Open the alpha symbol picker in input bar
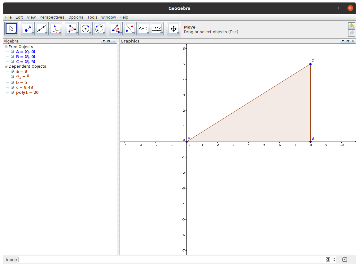The height and width of the screenshot is (267, 359). click(x=328, y=260)
